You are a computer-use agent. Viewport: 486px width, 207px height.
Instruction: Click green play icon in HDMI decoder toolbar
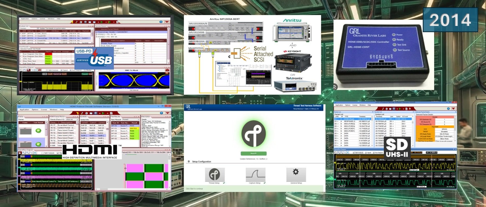(x=103, y=113)
